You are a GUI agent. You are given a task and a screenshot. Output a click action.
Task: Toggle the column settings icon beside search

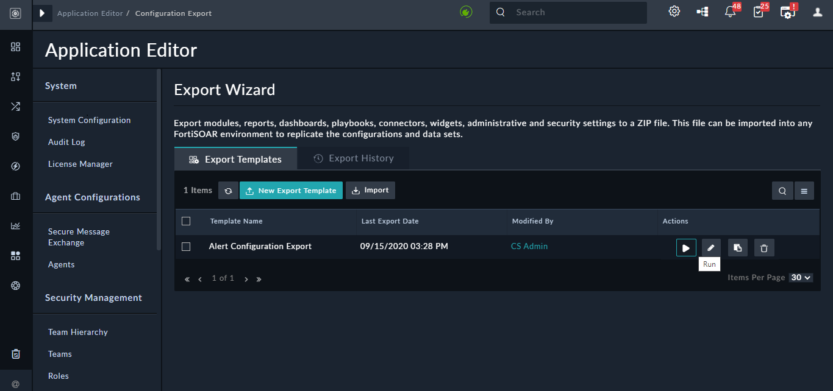coord(804,190)
